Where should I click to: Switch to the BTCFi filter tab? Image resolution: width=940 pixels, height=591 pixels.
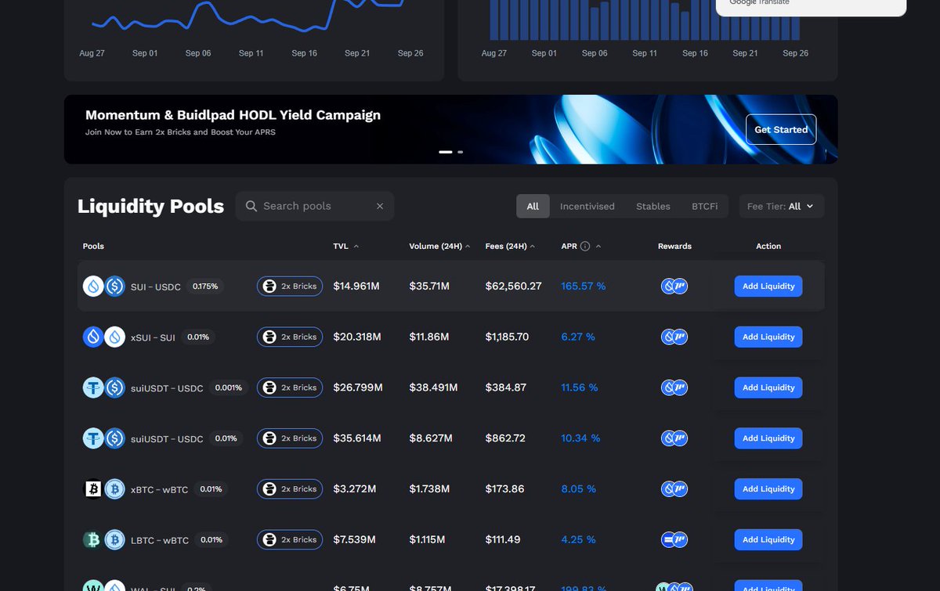704,207
